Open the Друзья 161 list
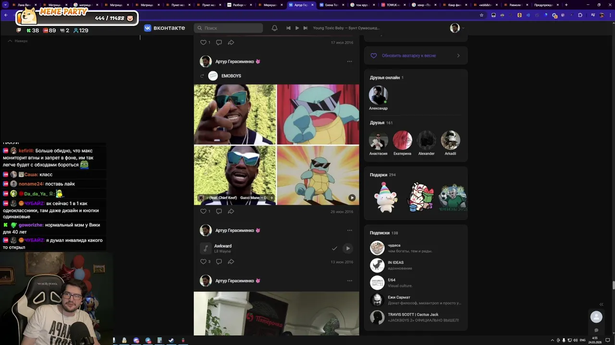The width and height of the screenshot is (615, 345). 381,123
